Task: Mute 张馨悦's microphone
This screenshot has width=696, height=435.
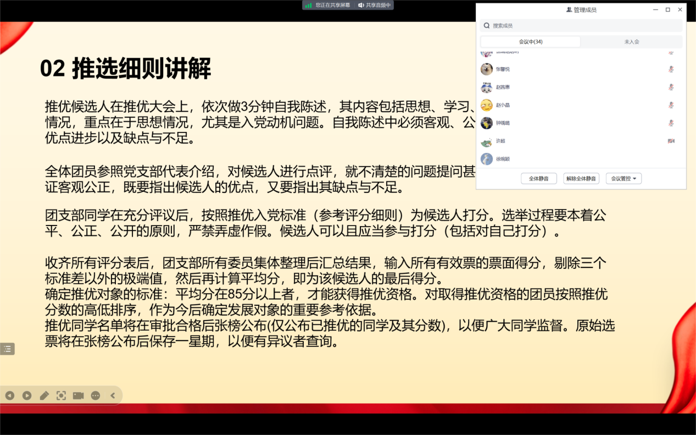Action: [x=671, y=69]
